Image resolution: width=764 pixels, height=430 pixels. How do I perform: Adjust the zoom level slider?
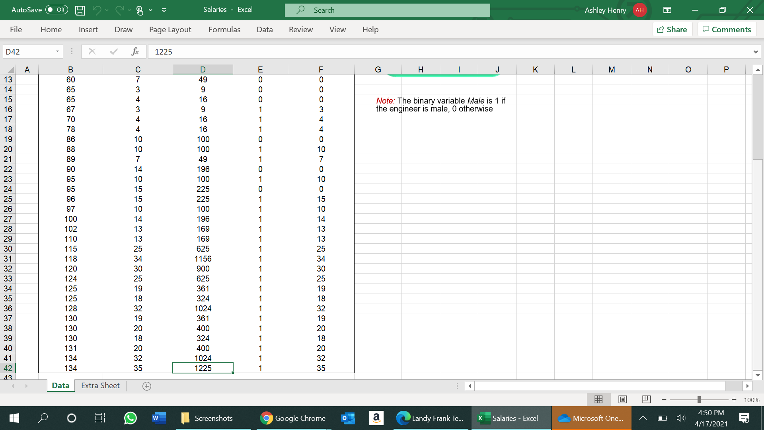tap(699, 399)
